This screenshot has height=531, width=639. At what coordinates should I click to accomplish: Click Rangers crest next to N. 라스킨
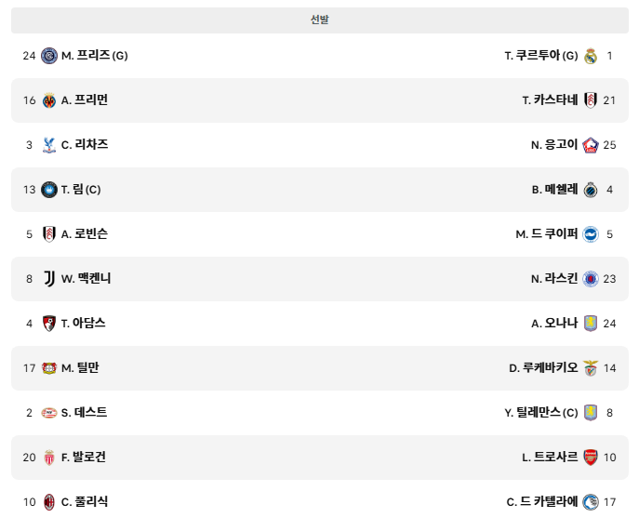pos(591,279)
